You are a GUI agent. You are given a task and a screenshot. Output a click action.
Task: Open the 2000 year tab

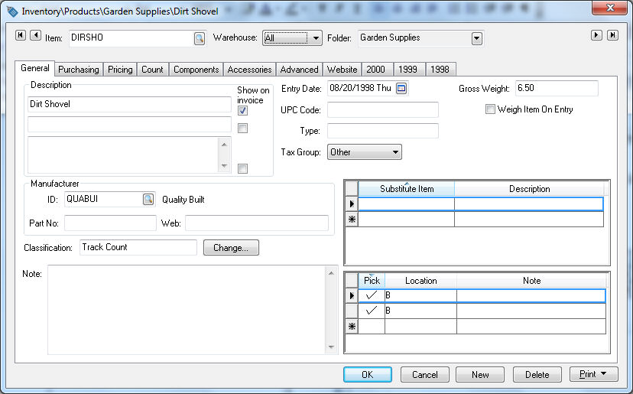click(x=376, y=70)
